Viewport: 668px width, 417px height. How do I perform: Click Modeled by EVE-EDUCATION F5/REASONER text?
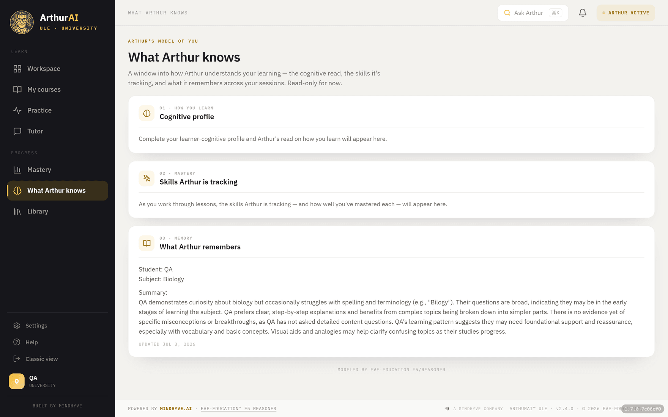[391, 370]
